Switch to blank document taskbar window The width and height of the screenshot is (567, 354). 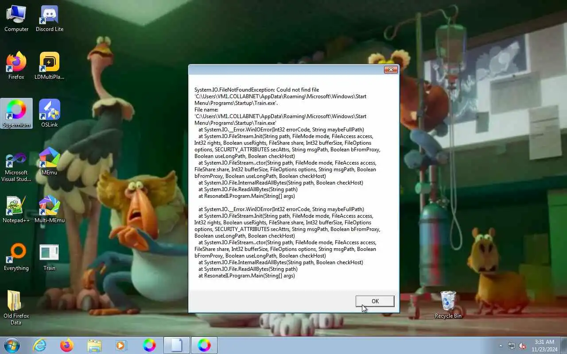pyautogui.click(x=176, y=345)
